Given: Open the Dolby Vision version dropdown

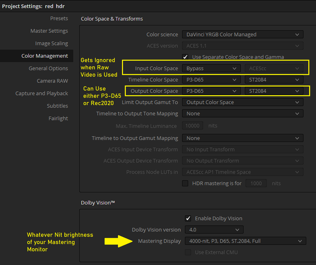Looking at the screenshot, I should click(x=214, y=230).
